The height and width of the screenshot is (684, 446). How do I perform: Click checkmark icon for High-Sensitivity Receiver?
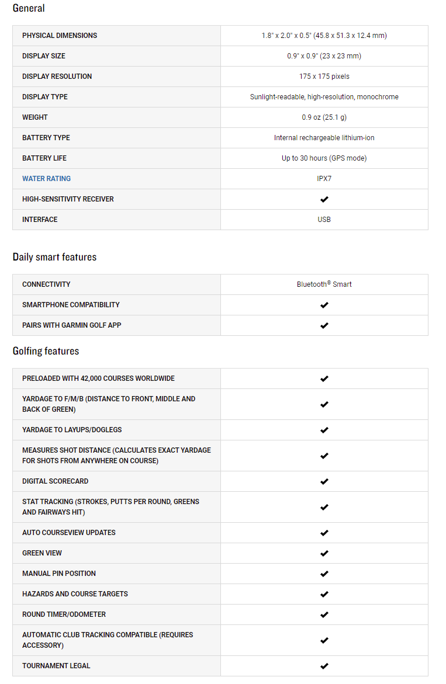[324, 199]
